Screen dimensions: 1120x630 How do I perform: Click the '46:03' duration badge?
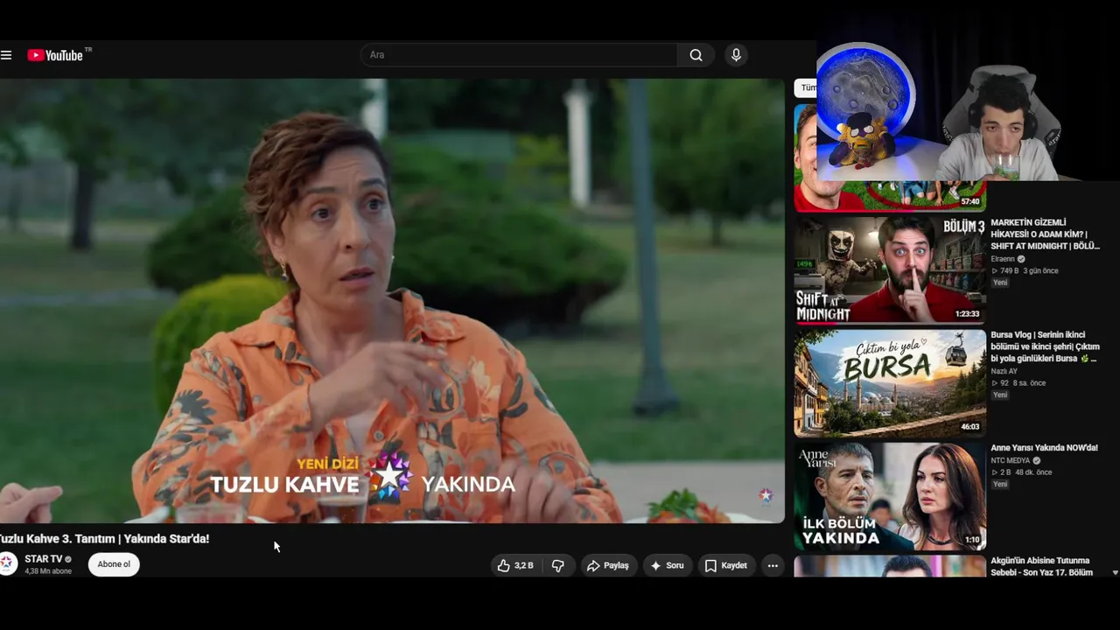[x=970, y=427]
